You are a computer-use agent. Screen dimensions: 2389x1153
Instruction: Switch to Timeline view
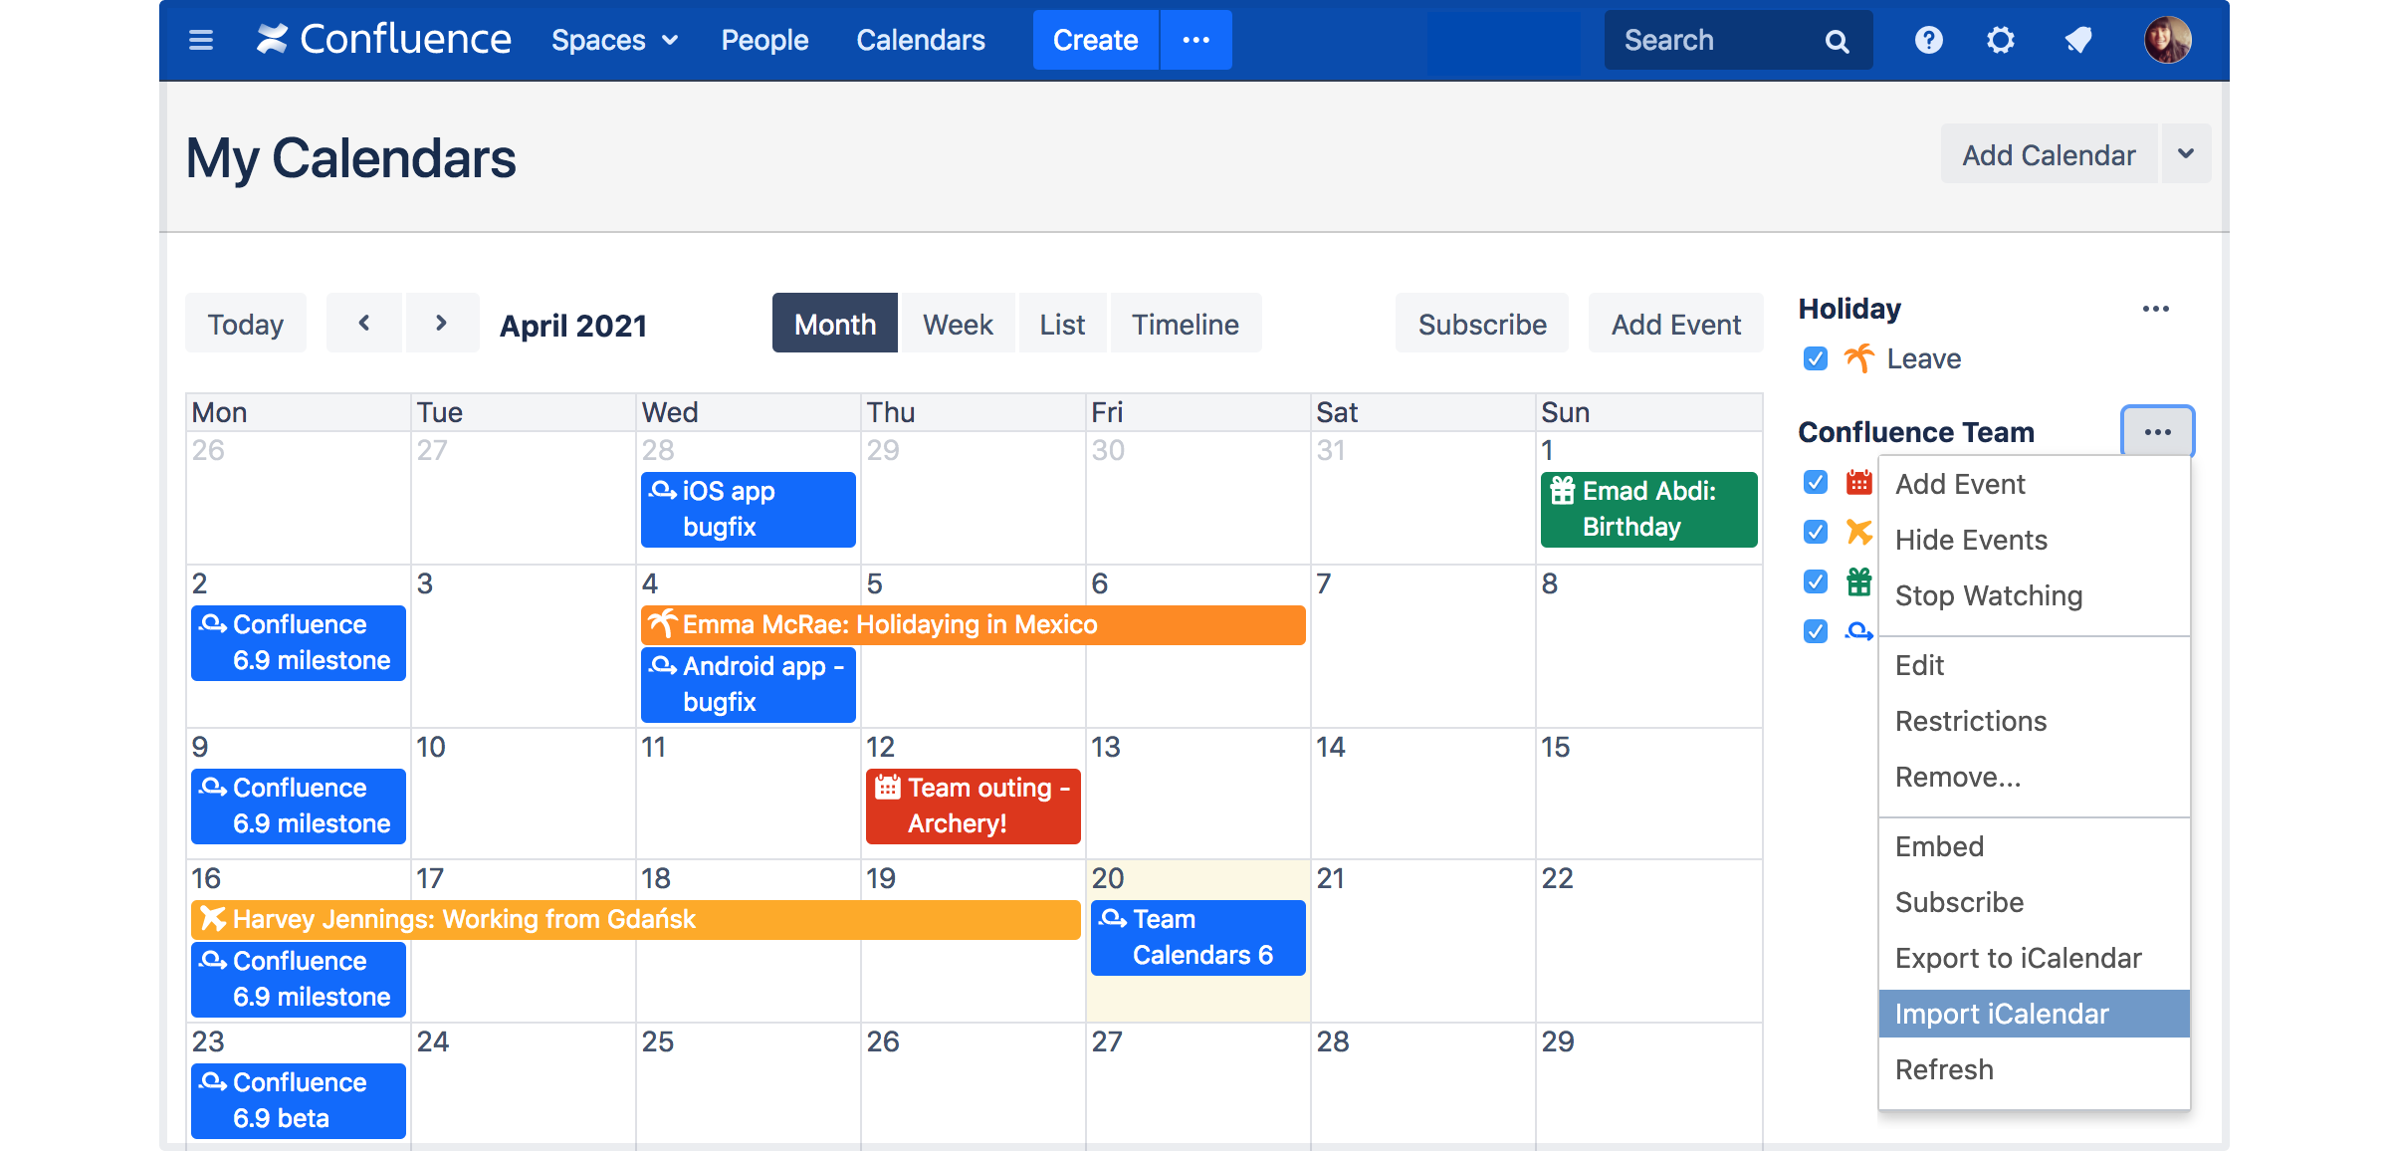point(1186,323)
